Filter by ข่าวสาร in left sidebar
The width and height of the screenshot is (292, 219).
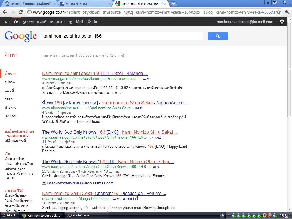pyautogui.click(x=10, y=108)
